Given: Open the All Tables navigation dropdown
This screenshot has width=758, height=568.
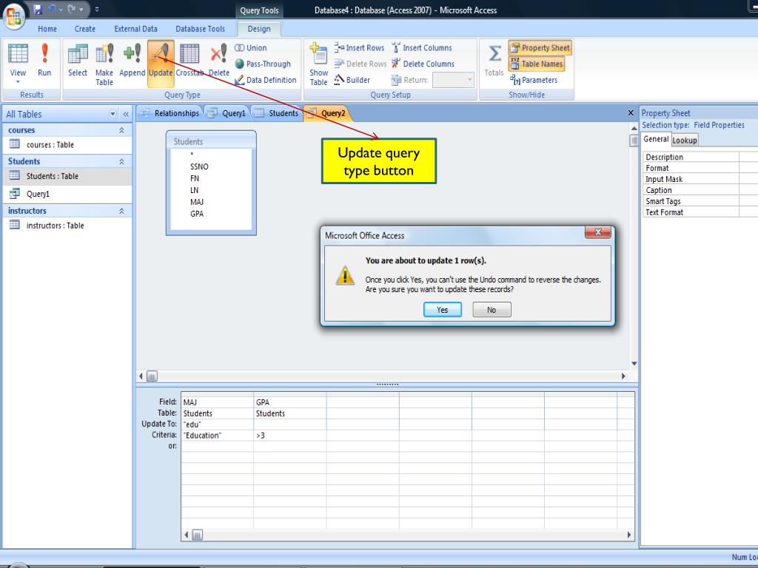Looking at the screenshot, I should pyautogui.click(x=113, y=114).
